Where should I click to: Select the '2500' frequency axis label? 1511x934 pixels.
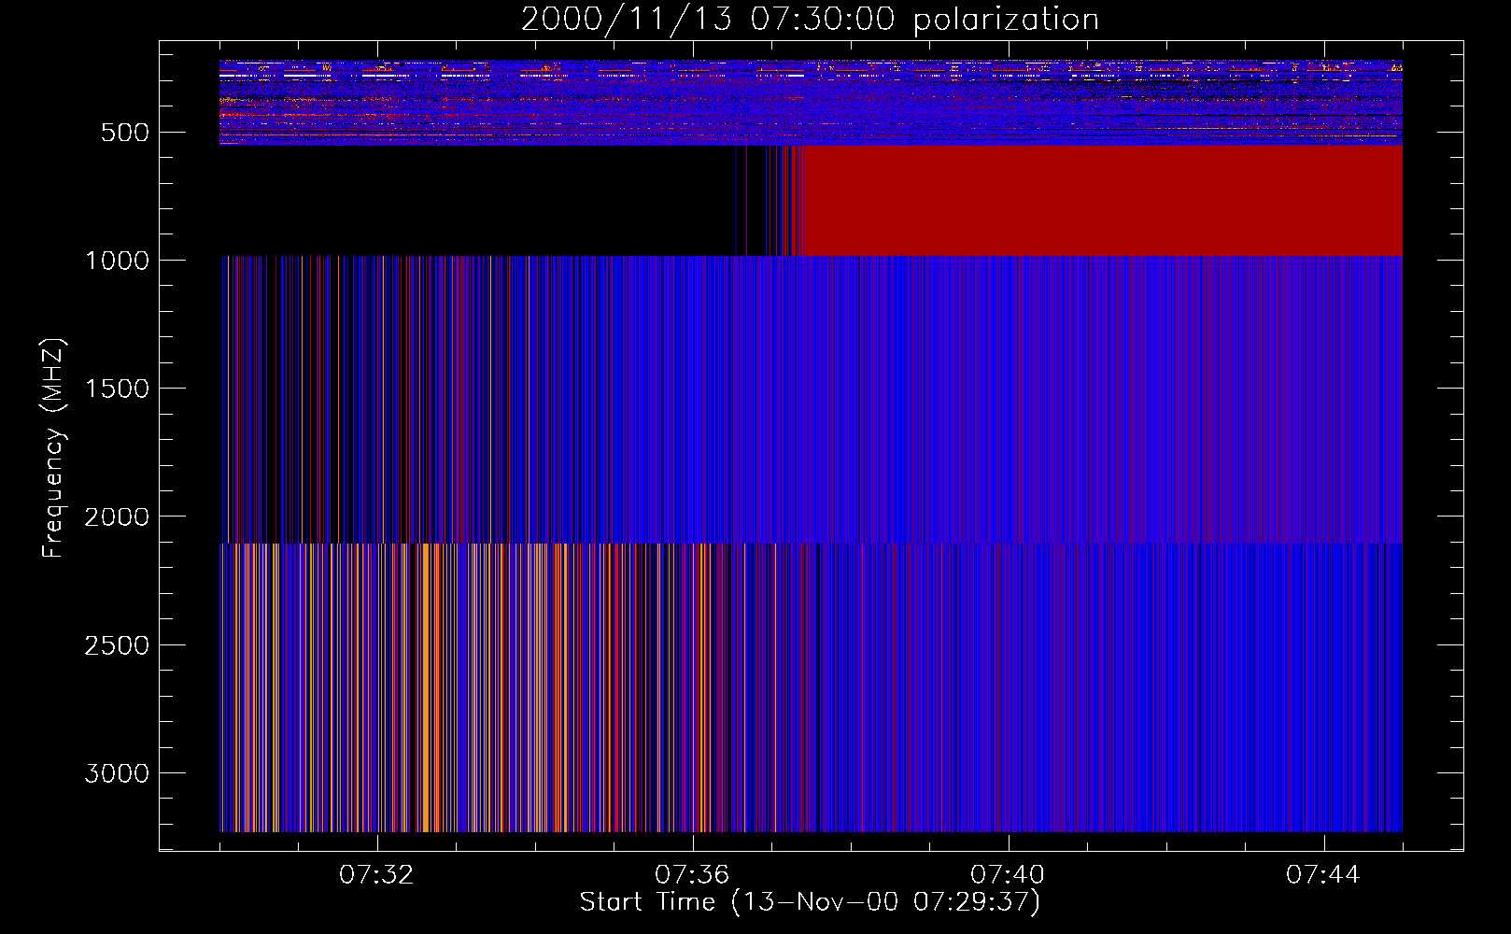point(117,645)
